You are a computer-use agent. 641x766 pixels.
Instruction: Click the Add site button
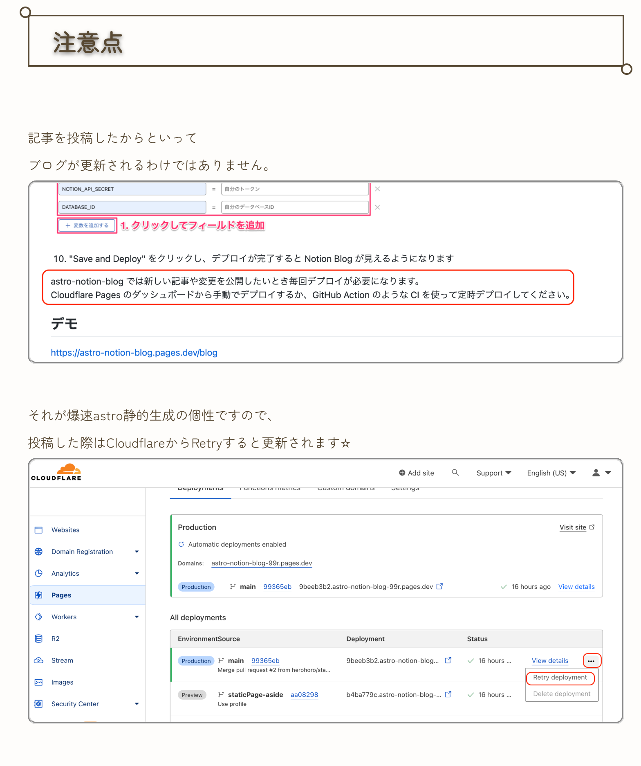tap(416, 473)
